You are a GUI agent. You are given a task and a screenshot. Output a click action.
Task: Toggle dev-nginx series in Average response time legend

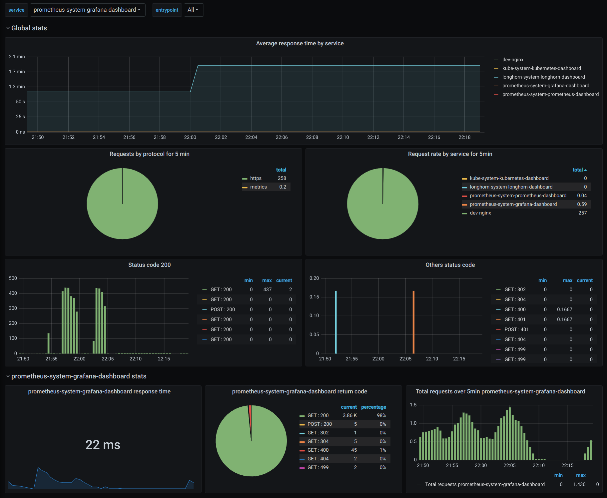coord(513,60)
